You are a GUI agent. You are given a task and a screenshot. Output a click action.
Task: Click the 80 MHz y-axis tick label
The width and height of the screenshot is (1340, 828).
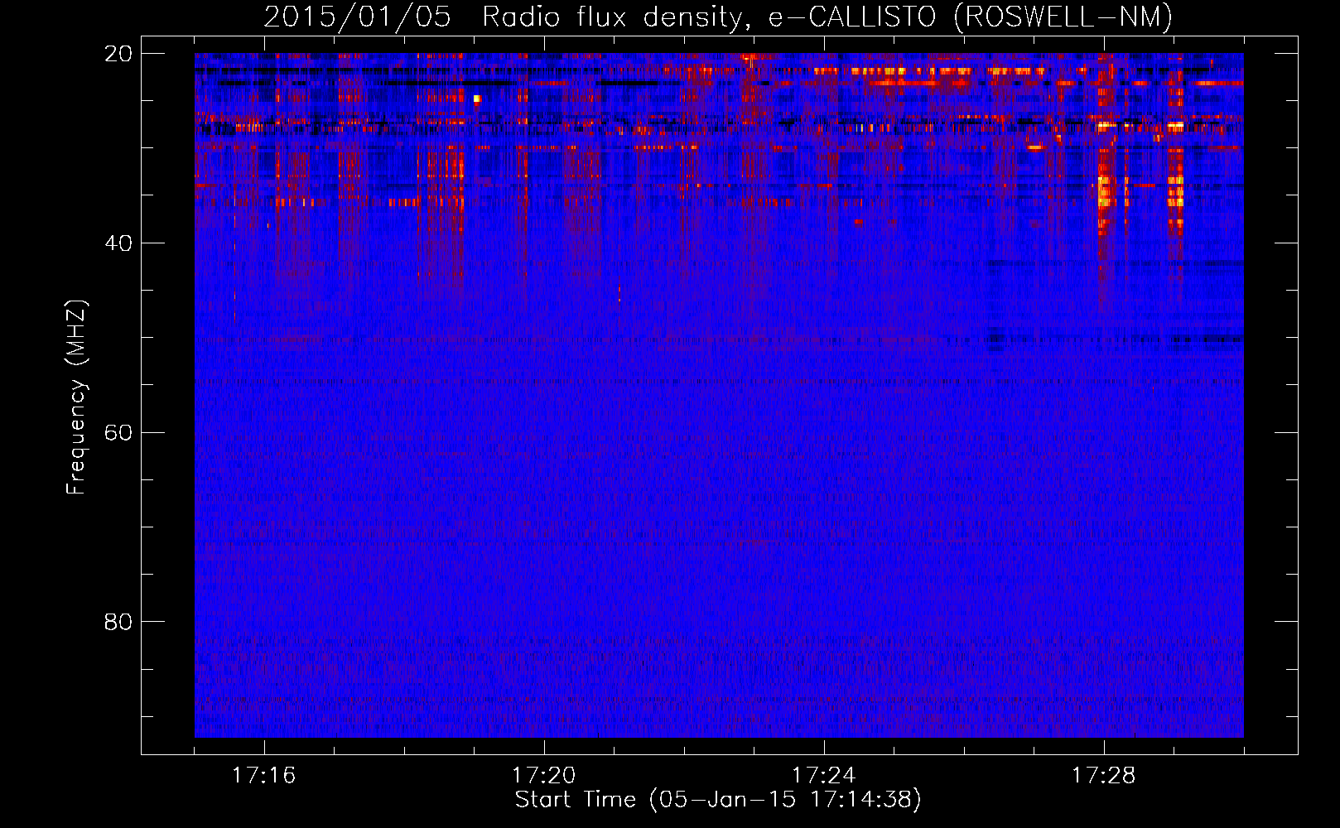pyautogui.click(x=118, y=622)
